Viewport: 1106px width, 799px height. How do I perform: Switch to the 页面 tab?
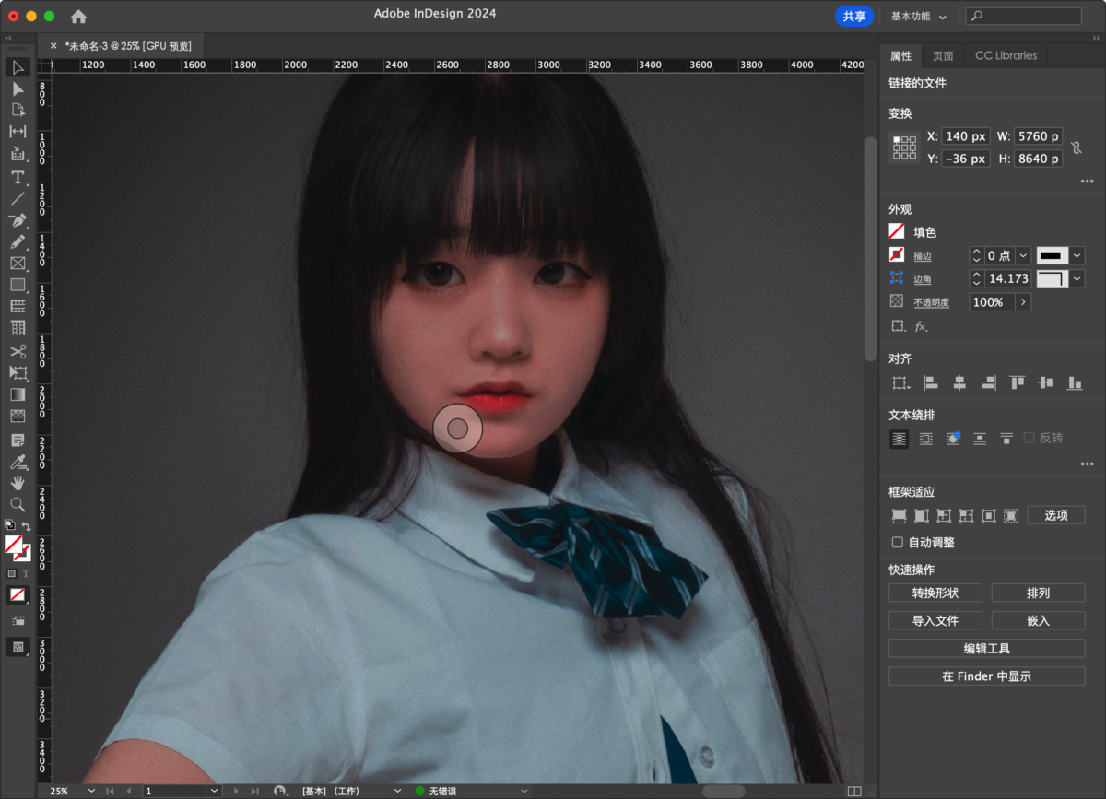943,55
